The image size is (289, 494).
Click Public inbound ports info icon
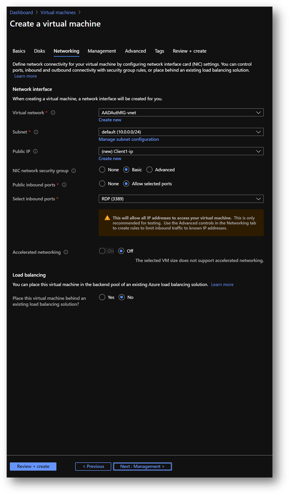point(64,185)
